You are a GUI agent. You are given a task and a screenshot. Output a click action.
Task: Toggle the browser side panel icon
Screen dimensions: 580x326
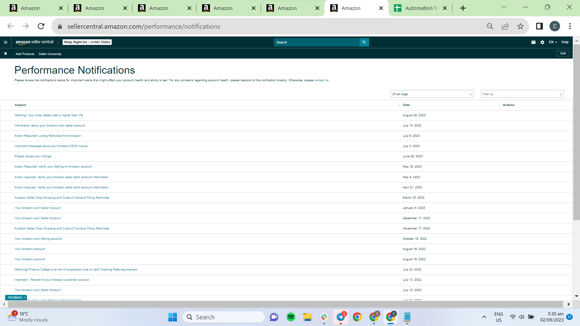coord(540,26)
